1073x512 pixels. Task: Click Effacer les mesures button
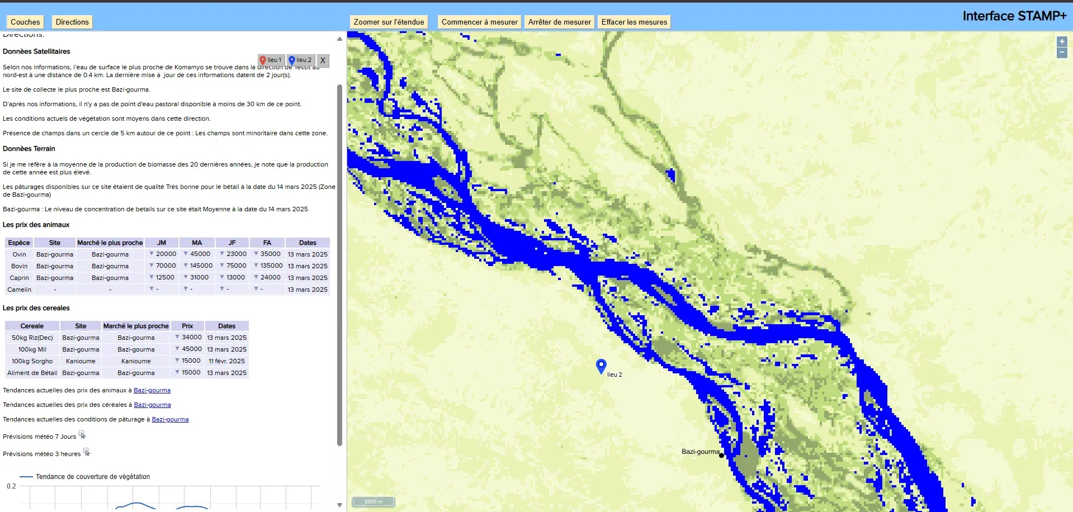pos(634,22)
